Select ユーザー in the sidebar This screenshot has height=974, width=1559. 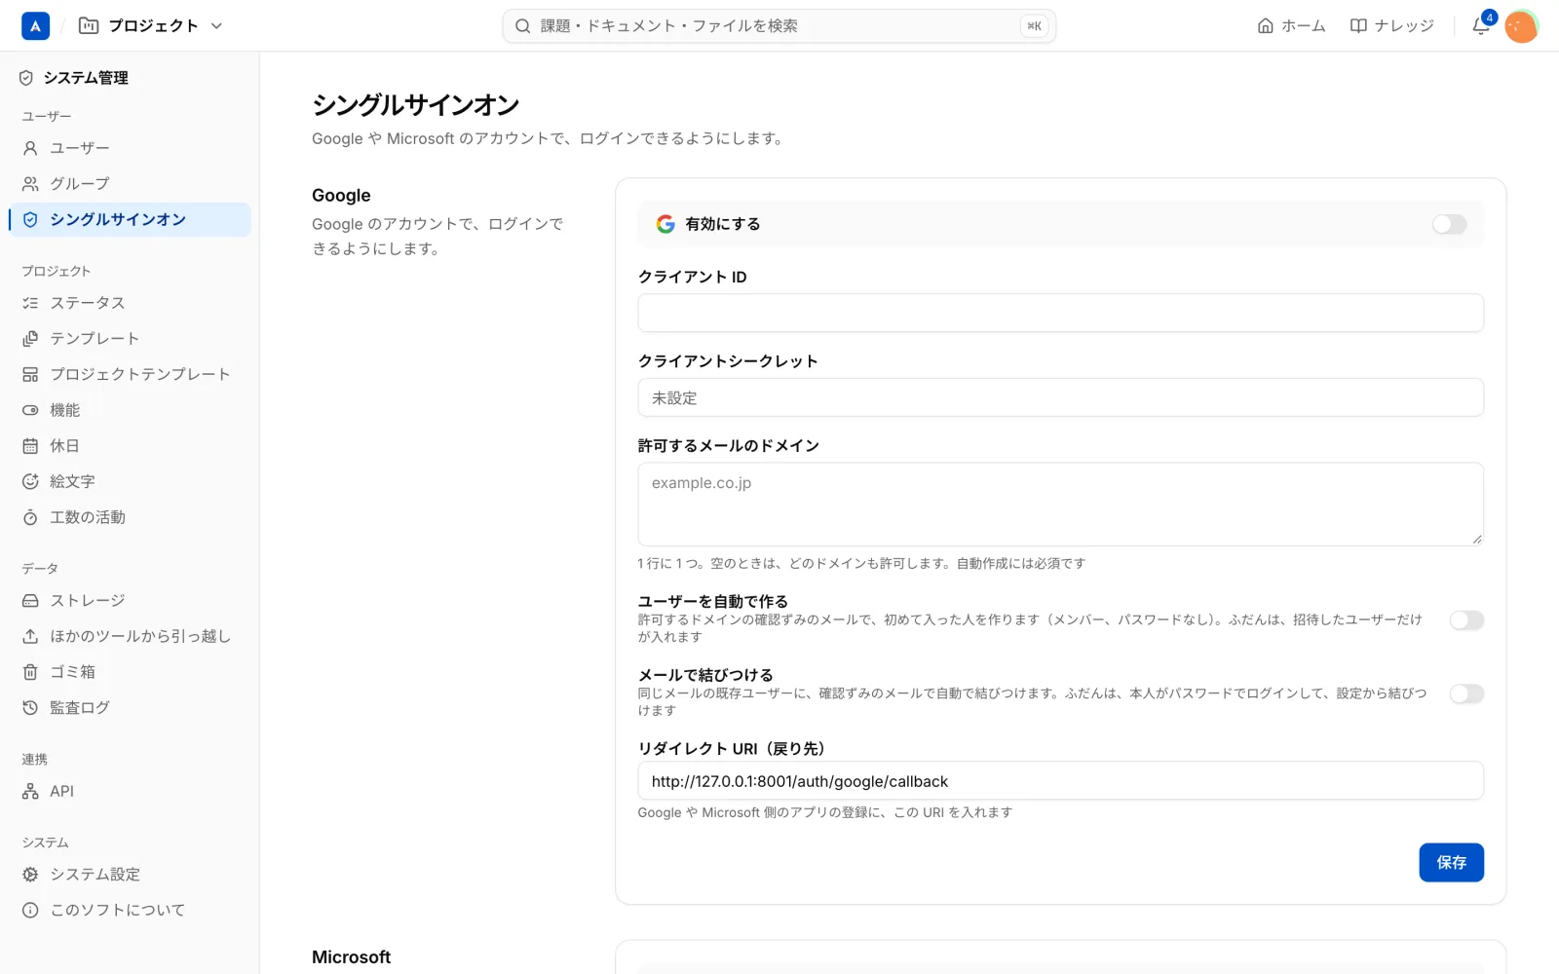pyautogui.click(x=130, y=148)
